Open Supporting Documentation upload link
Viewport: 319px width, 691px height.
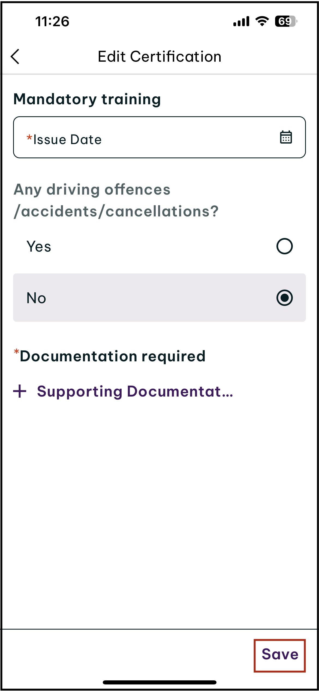pos(135,392)
